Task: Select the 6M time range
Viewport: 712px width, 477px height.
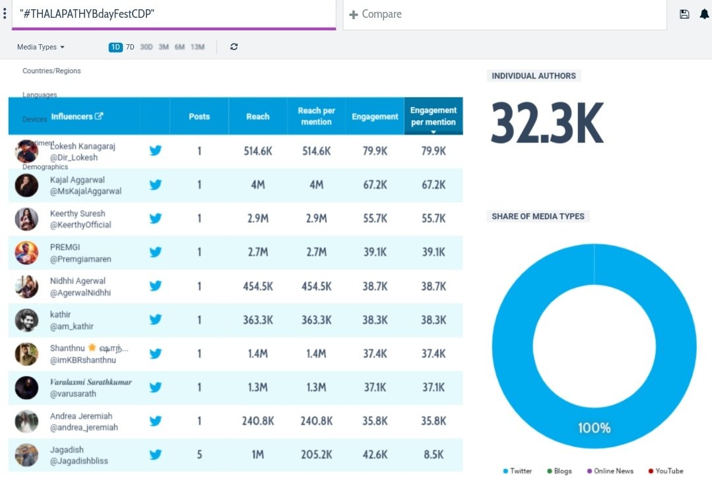Action: point(180,47)
